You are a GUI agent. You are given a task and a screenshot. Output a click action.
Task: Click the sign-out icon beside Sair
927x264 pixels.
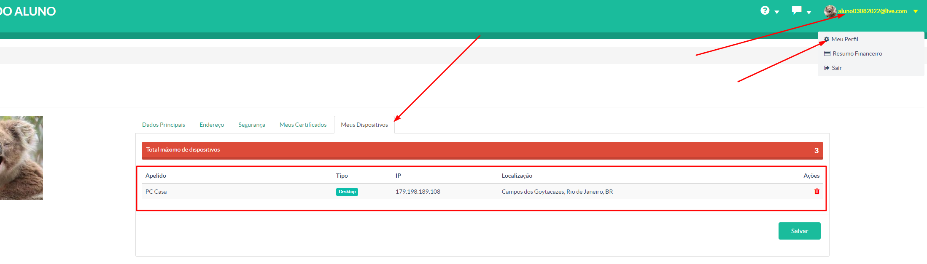pyautogui.click(x=827, y=68)
